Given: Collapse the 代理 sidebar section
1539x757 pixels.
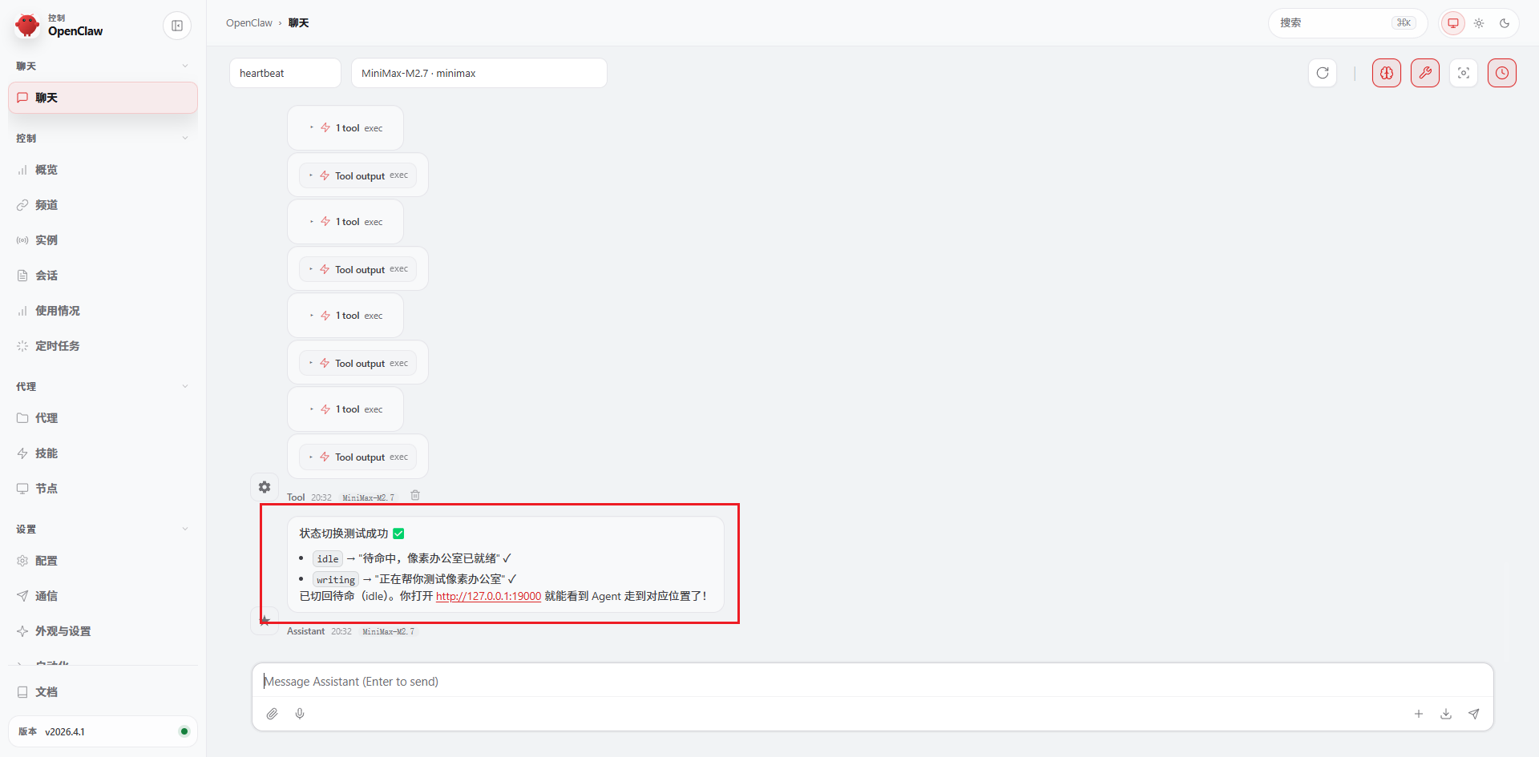Looking at the screenshot, I should pos(185,386).
